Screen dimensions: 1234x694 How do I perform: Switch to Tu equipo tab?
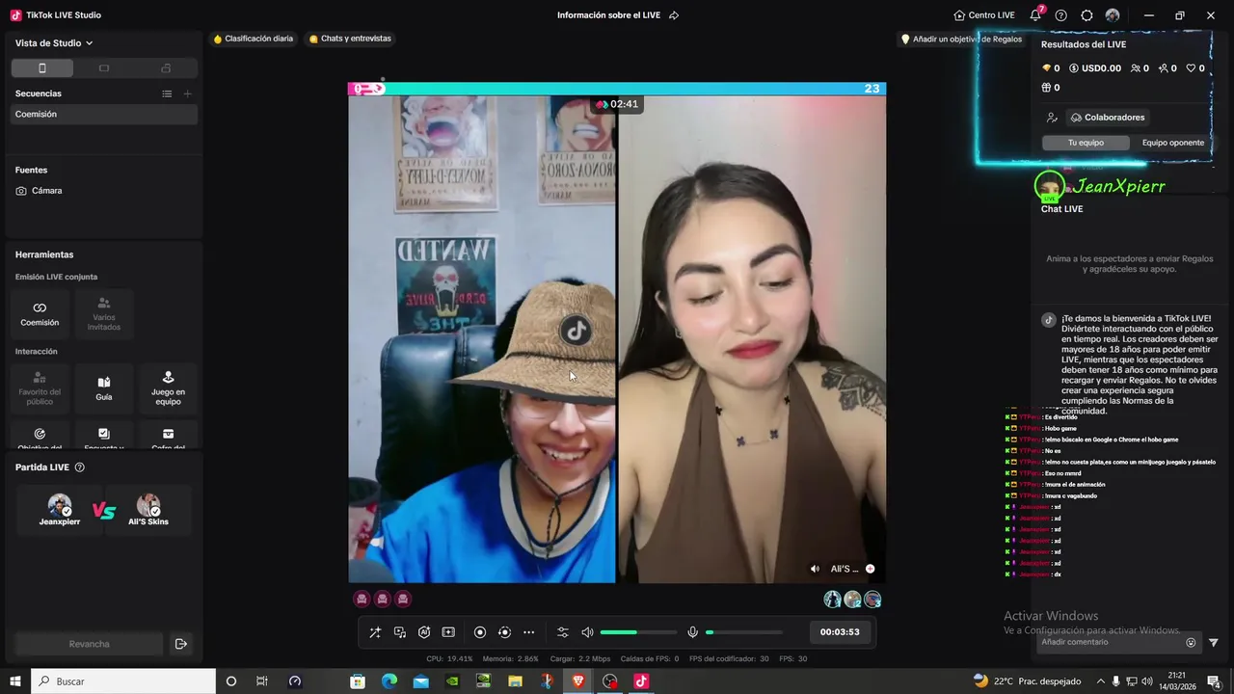coord(1086,143)
